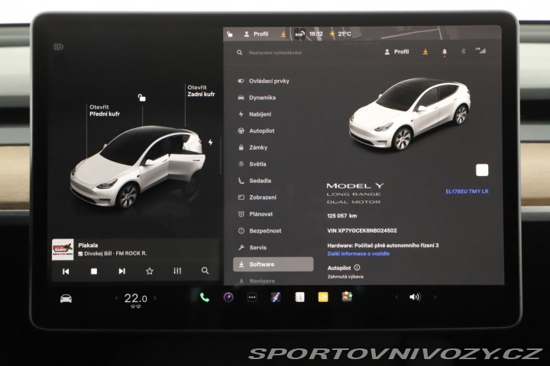Image resolution: width=550 pixels, height=366 pixels.
Task: Open the audio equalizer settings icon
Action: click(177, 271)
